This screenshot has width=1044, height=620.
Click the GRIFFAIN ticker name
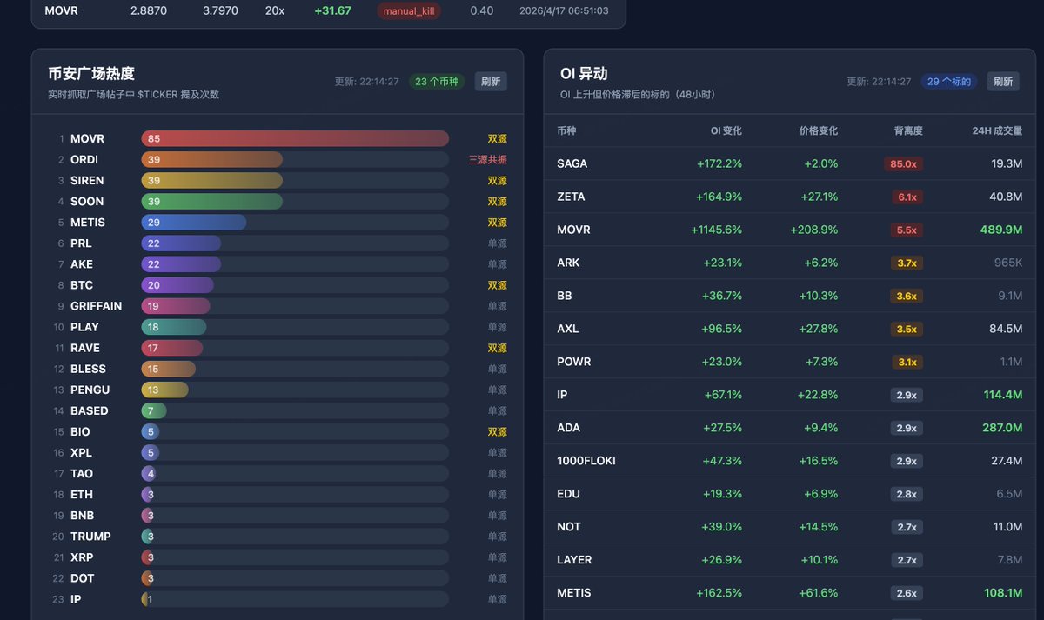(x=97, y=306)
